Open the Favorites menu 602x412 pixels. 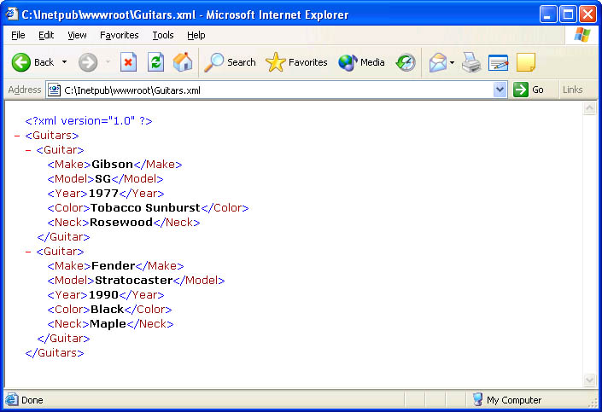pos(119,35)
